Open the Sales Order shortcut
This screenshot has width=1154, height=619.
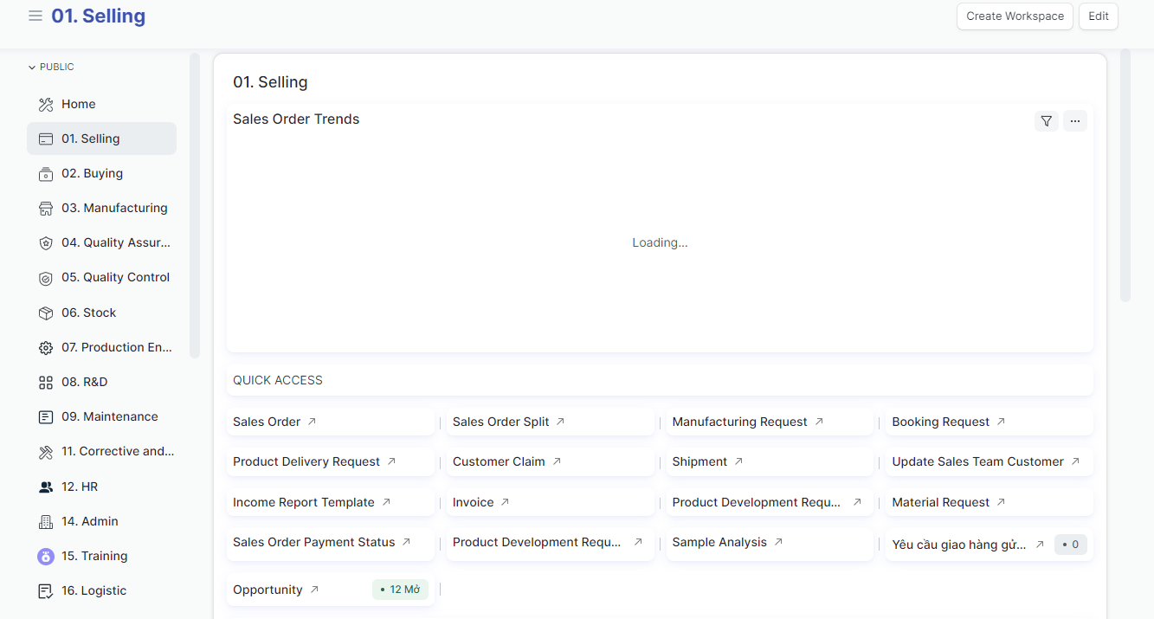coord(267,422)
